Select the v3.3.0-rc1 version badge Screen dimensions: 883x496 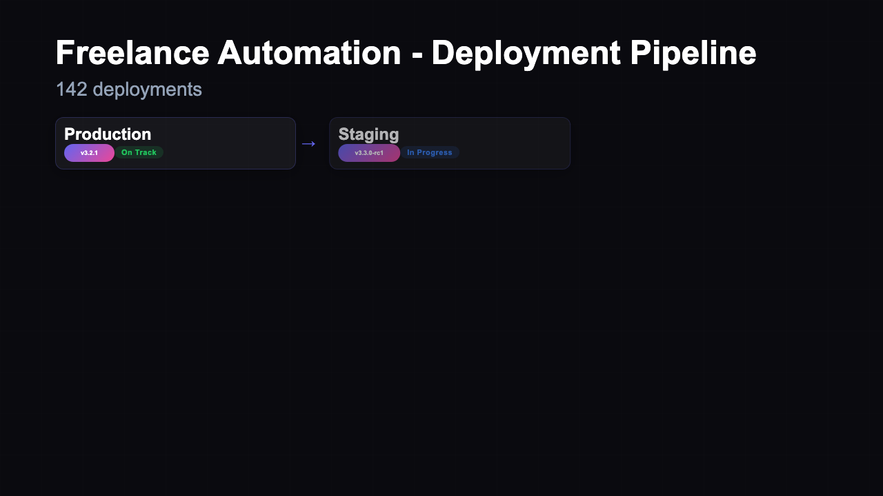click(x=368, y=152)
